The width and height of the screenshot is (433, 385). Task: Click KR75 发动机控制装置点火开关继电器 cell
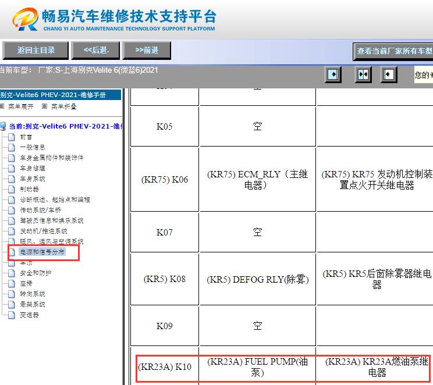[375, 180]
